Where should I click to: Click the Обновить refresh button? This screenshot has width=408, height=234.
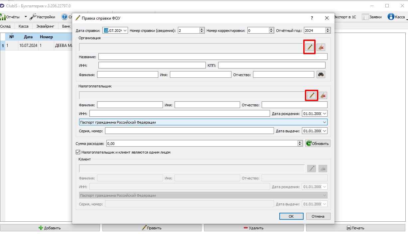coord(318,144)
